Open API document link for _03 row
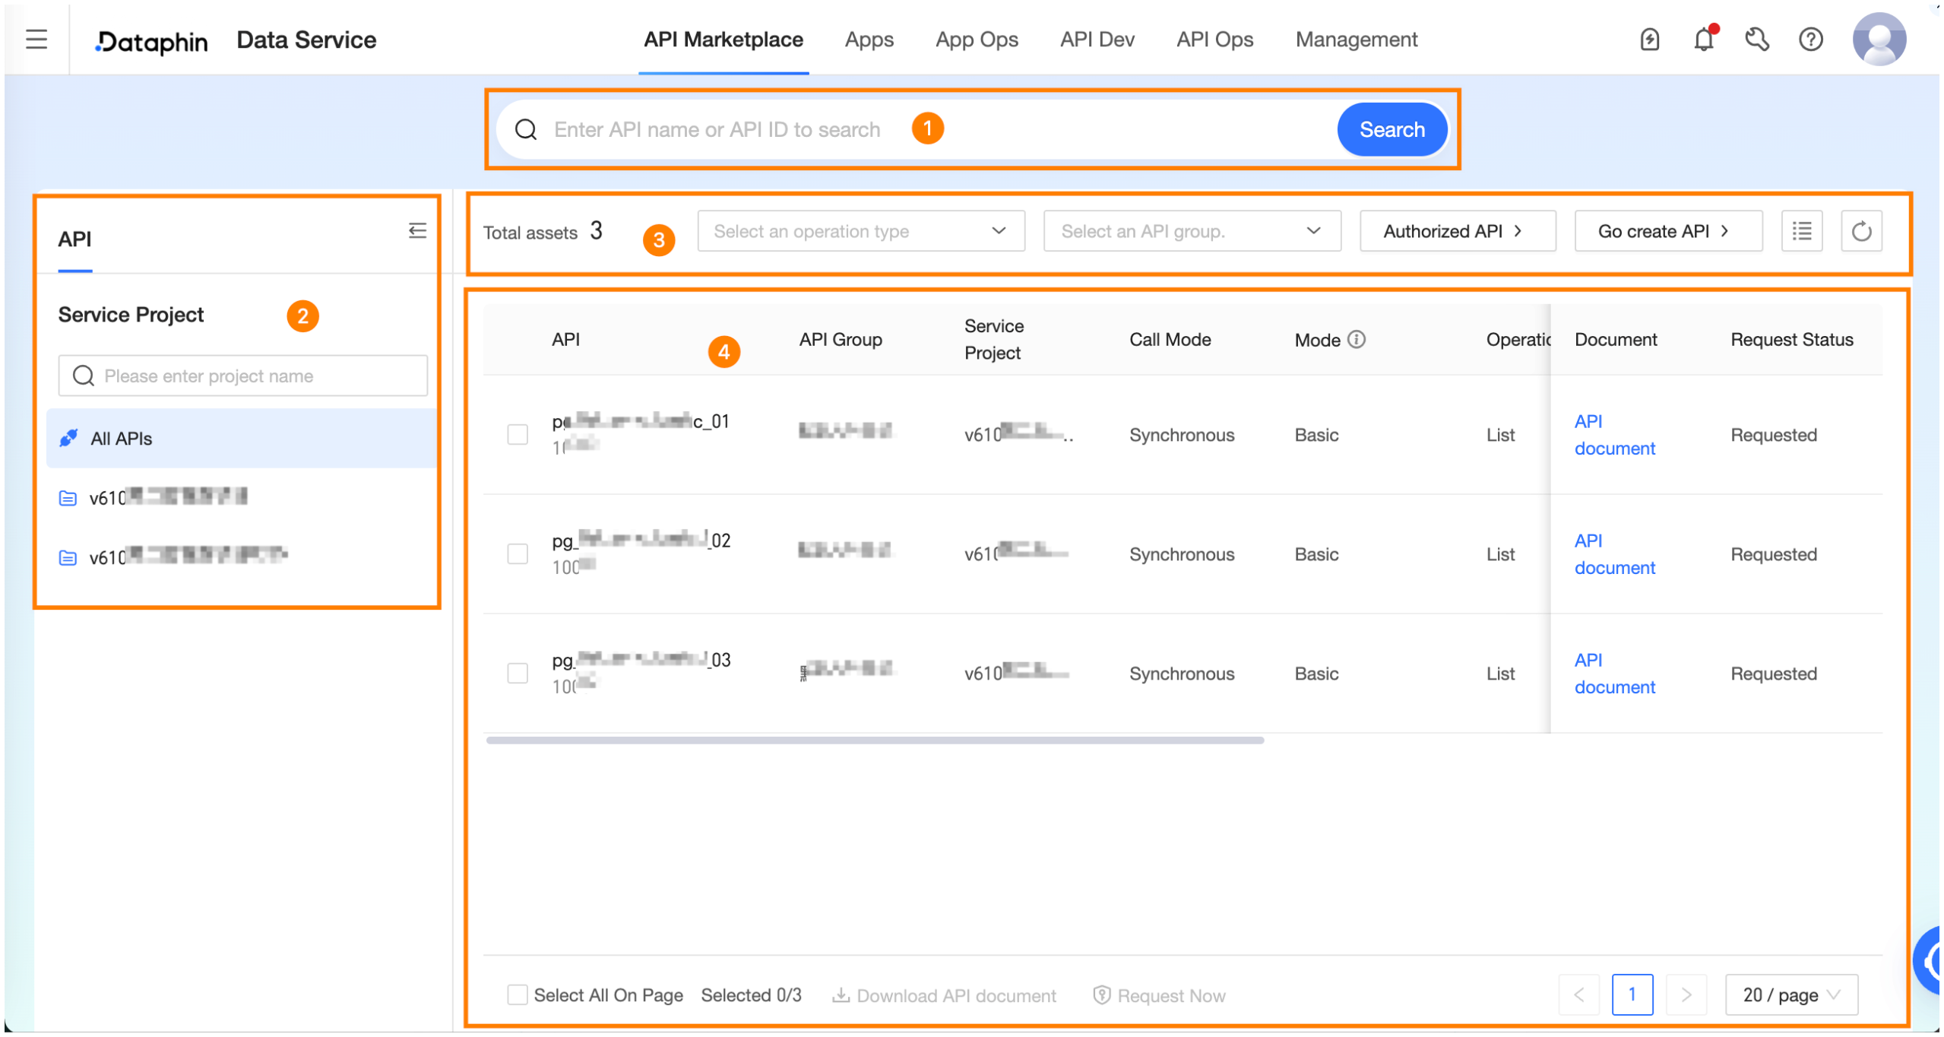Screen dimensions: 1944x1037 [1615, 674]
